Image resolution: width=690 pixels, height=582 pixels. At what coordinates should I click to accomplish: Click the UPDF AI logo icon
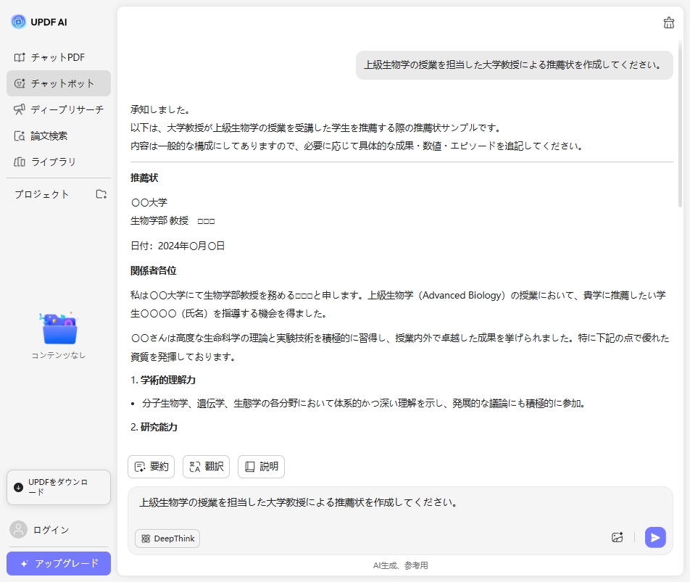[x=19, y=22]
